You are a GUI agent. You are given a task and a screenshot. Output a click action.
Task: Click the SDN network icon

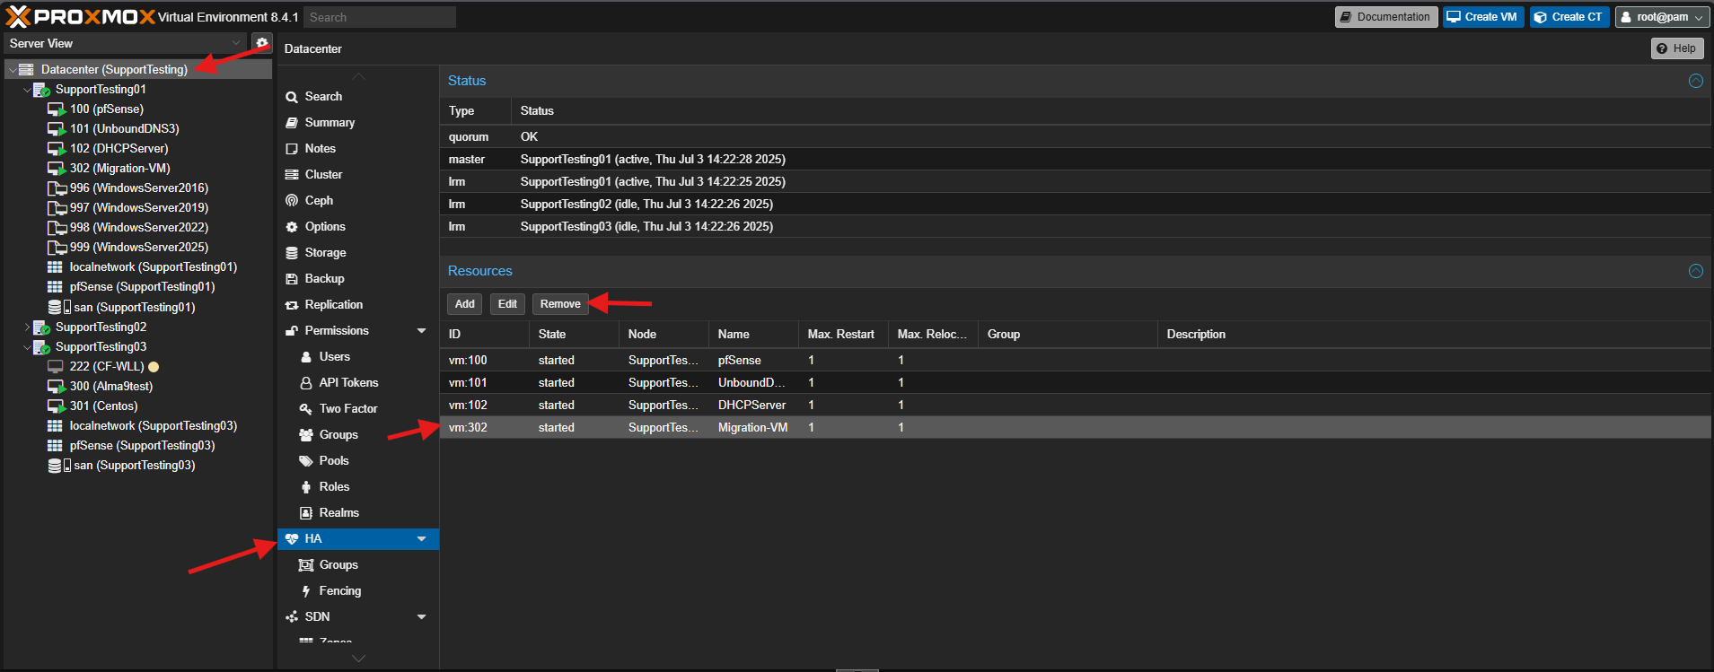(292, 617)
